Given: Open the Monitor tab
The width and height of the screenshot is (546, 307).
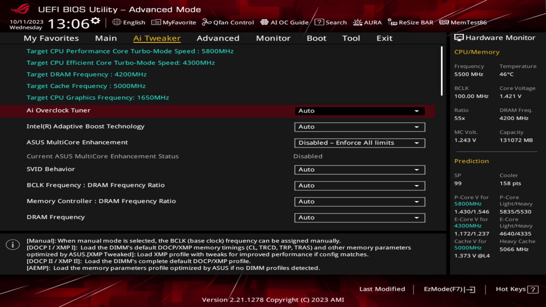Looking at the screenshot, I should coord(273,38).
